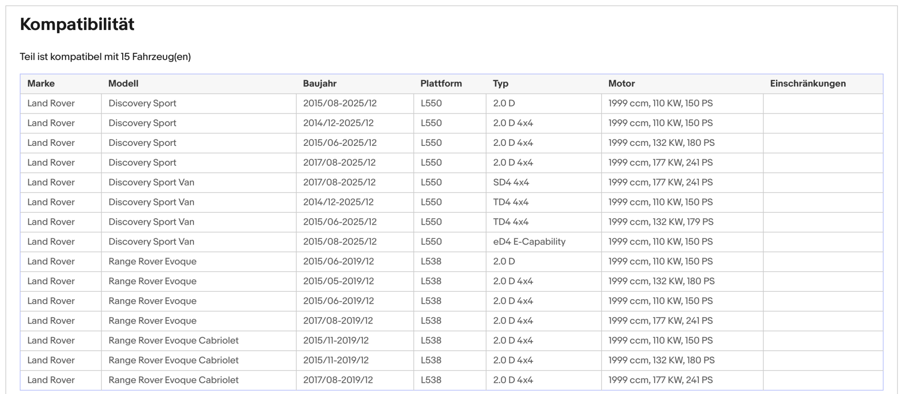
Task: Click the 'Einschränkungen' column header
Action: (x=808, y=84)
